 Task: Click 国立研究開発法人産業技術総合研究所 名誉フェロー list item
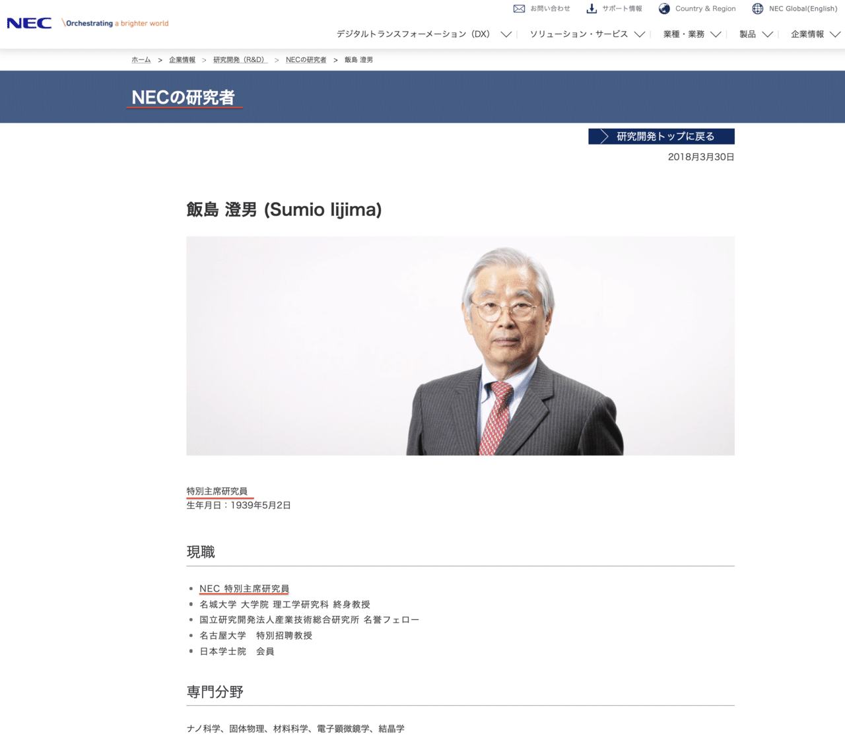(309, 620)
